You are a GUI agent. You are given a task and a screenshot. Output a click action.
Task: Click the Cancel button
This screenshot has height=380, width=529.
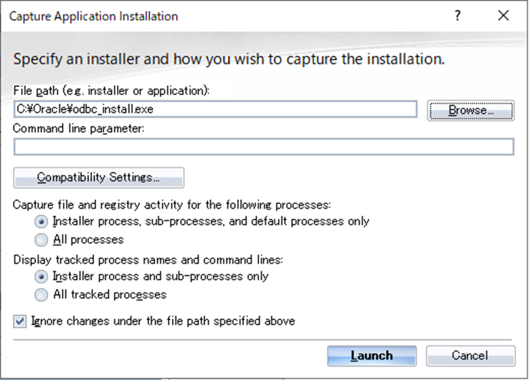click(x=470, y=356)
